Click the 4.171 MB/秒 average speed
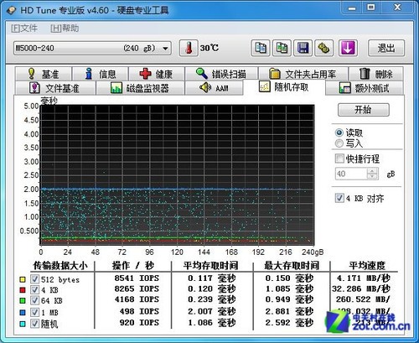The image size is (419, 343). click(x=364, y=278)
